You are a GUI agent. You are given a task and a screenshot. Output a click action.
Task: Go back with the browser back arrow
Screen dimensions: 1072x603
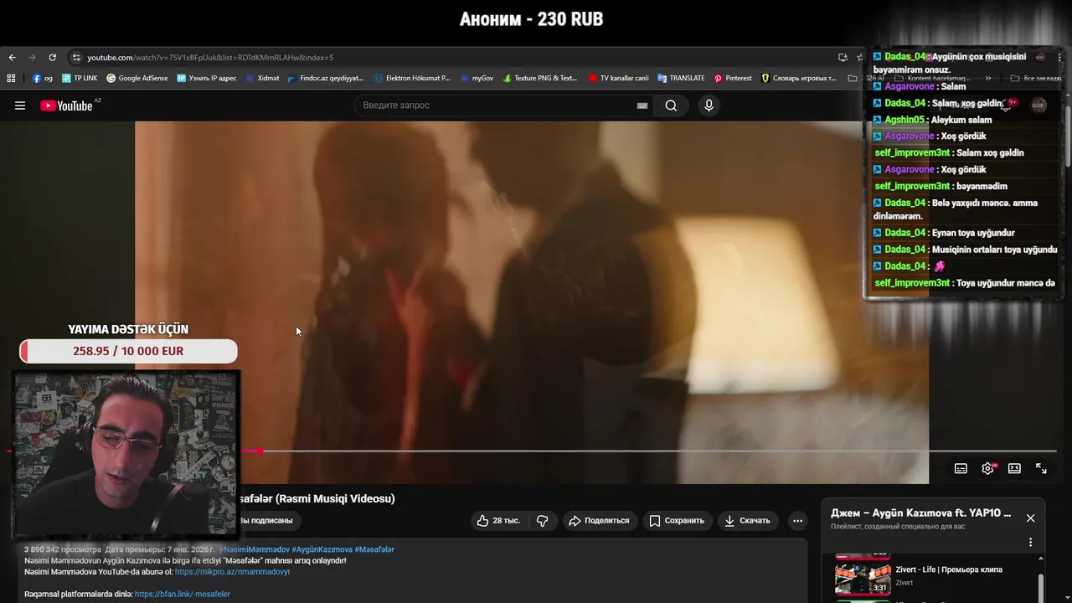12,58
